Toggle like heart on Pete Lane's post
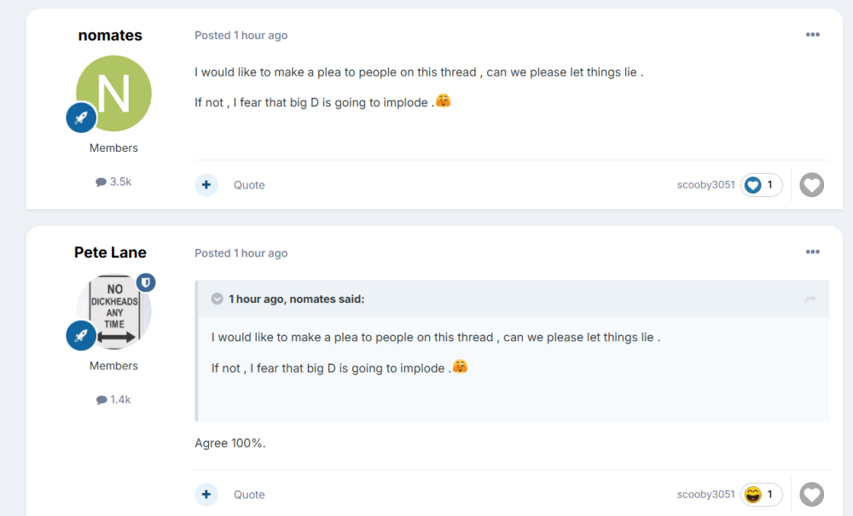This screenshot has width=853, height=516. click(812, 495)
